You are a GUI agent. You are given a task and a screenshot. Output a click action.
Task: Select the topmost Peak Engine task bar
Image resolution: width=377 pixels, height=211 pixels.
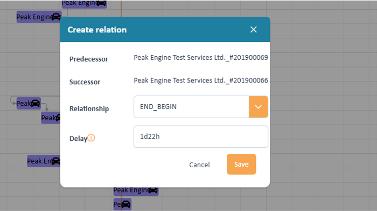(x=84, y=4)
